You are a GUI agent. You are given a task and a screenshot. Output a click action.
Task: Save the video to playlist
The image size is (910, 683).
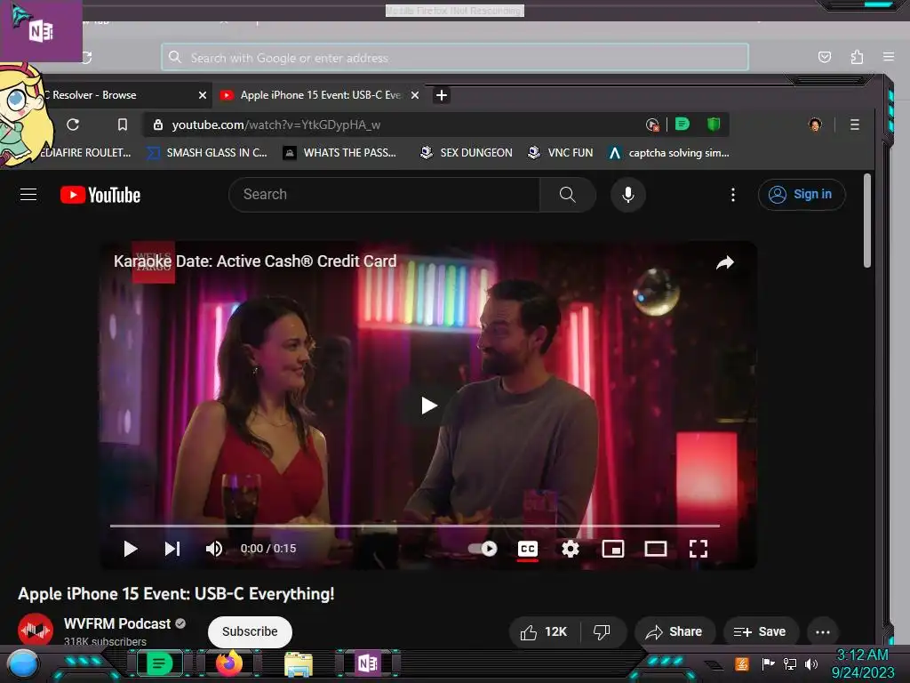pyautogui.click(x=761, y=632)
